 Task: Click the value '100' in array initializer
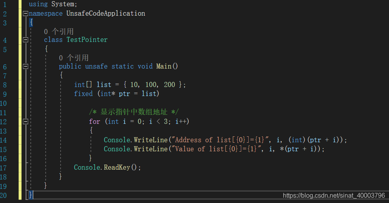[x=151, y=85]
